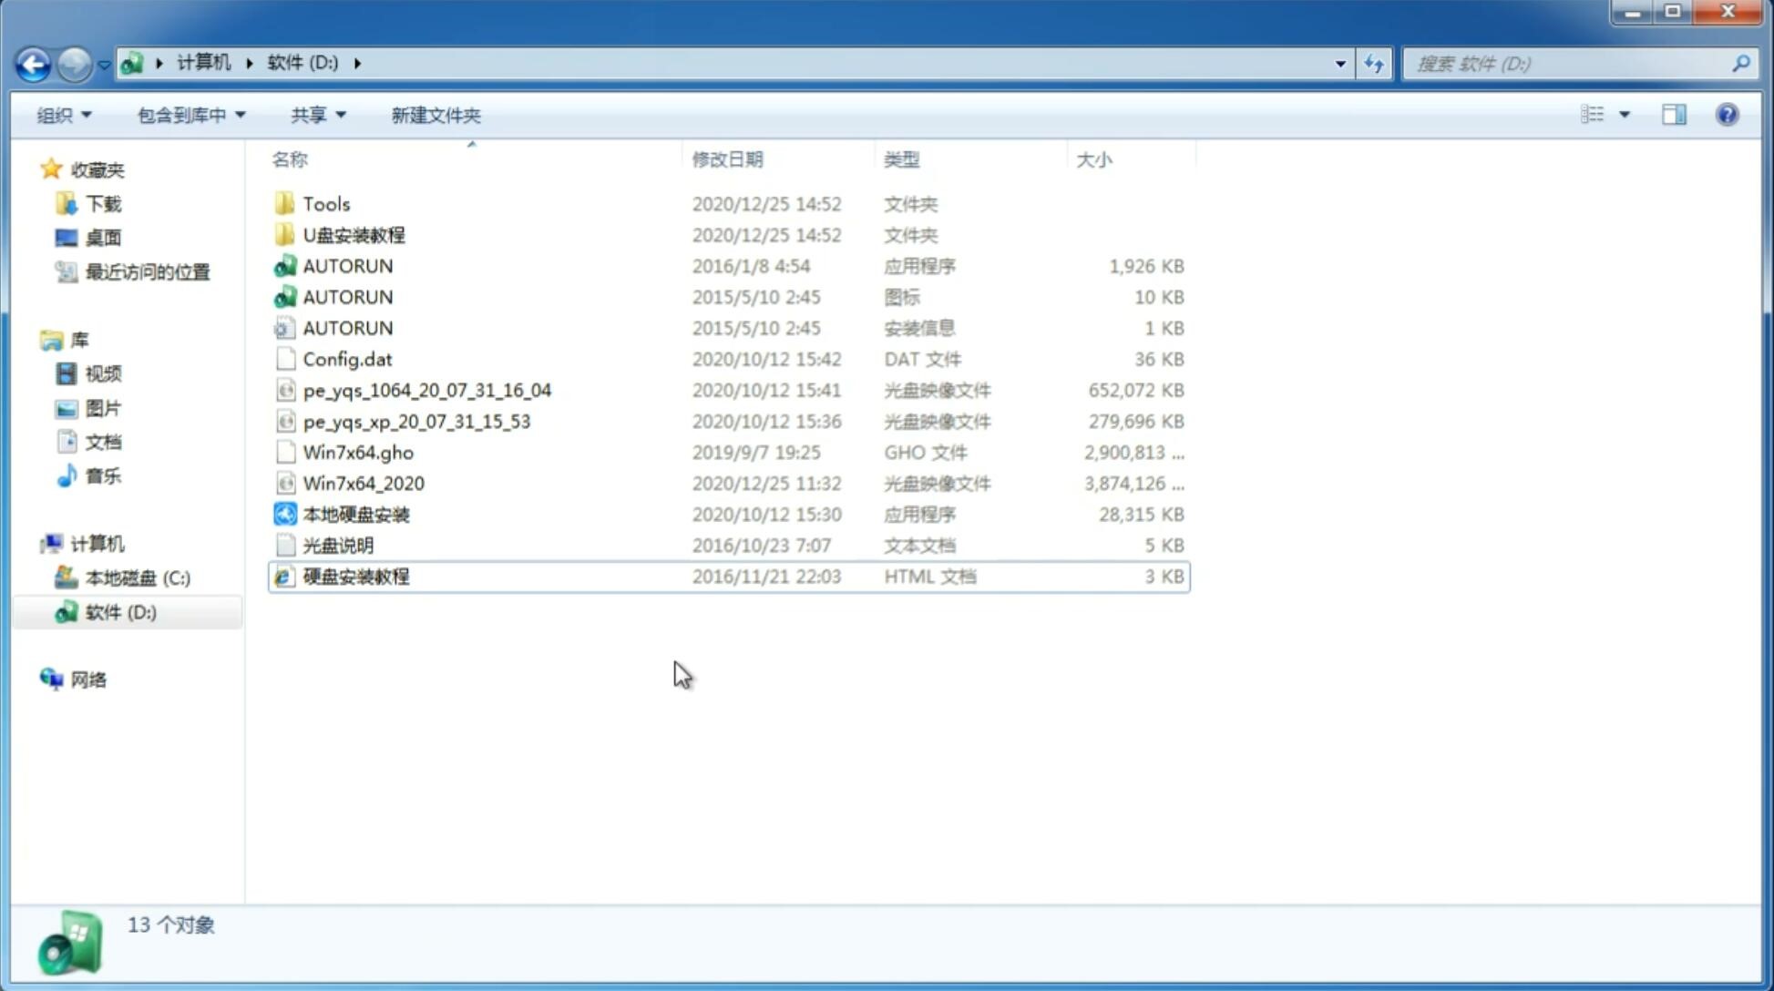
Task: Open the Tools folder
Action: click(324, 203)
